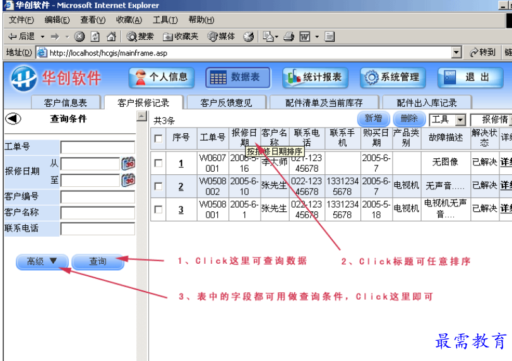The height and width of the screenshot is (361, 512).
Task: Collapse query panel with left-arrow icon
Action: tap(13, 119)
